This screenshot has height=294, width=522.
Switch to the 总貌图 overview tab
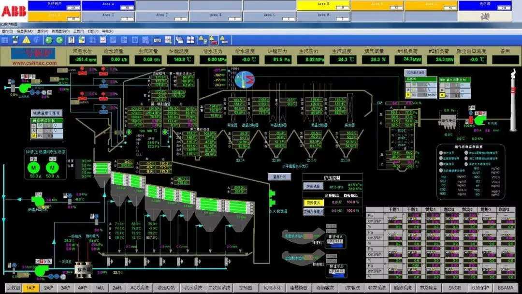pyautogui.click(x=14, y=288)
